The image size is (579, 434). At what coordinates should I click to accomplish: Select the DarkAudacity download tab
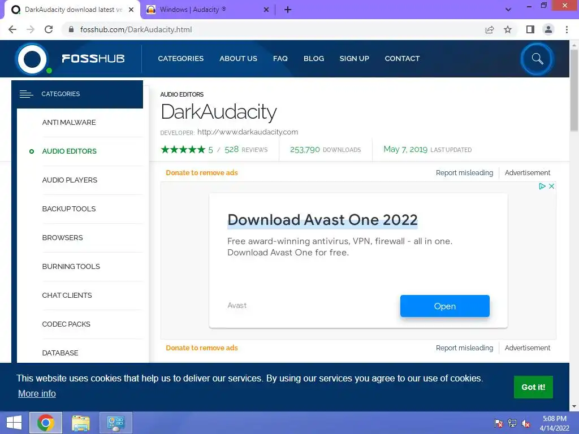72,10
